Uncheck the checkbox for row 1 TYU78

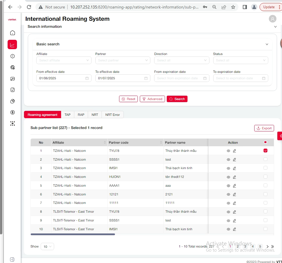pos(265,151)
